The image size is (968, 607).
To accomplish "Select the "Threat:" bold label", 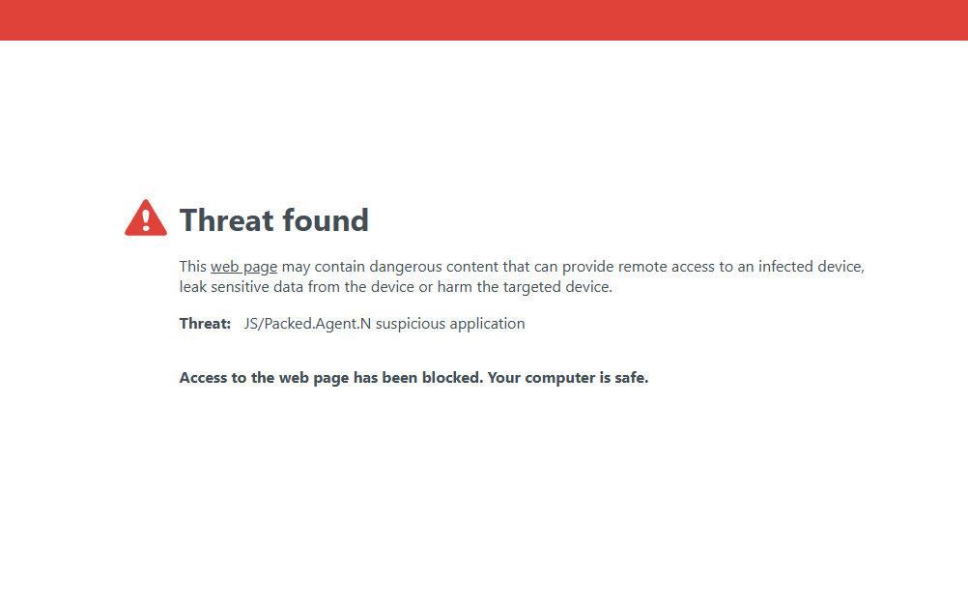I will point(205,324).
